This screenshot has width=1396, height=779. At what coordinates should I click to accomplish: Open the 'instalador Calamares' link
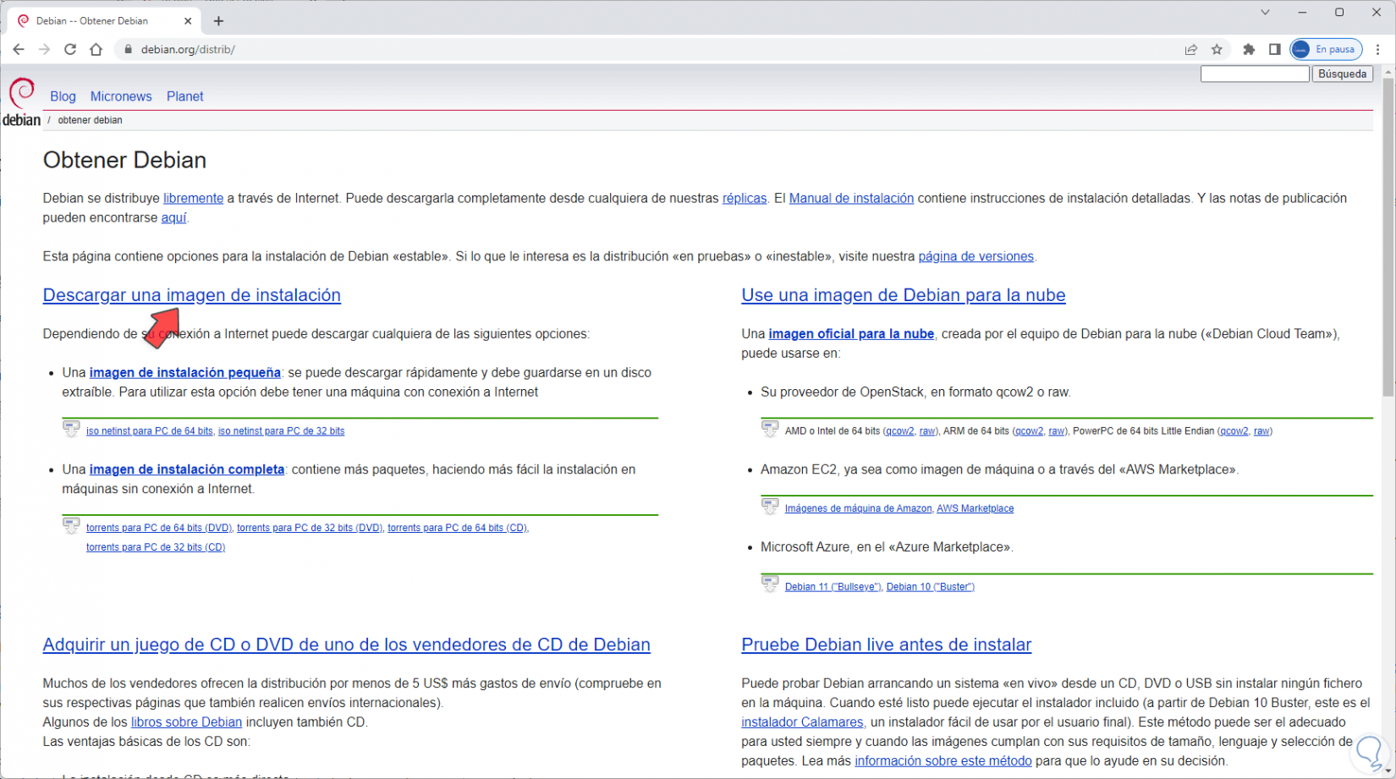[802, 722]
